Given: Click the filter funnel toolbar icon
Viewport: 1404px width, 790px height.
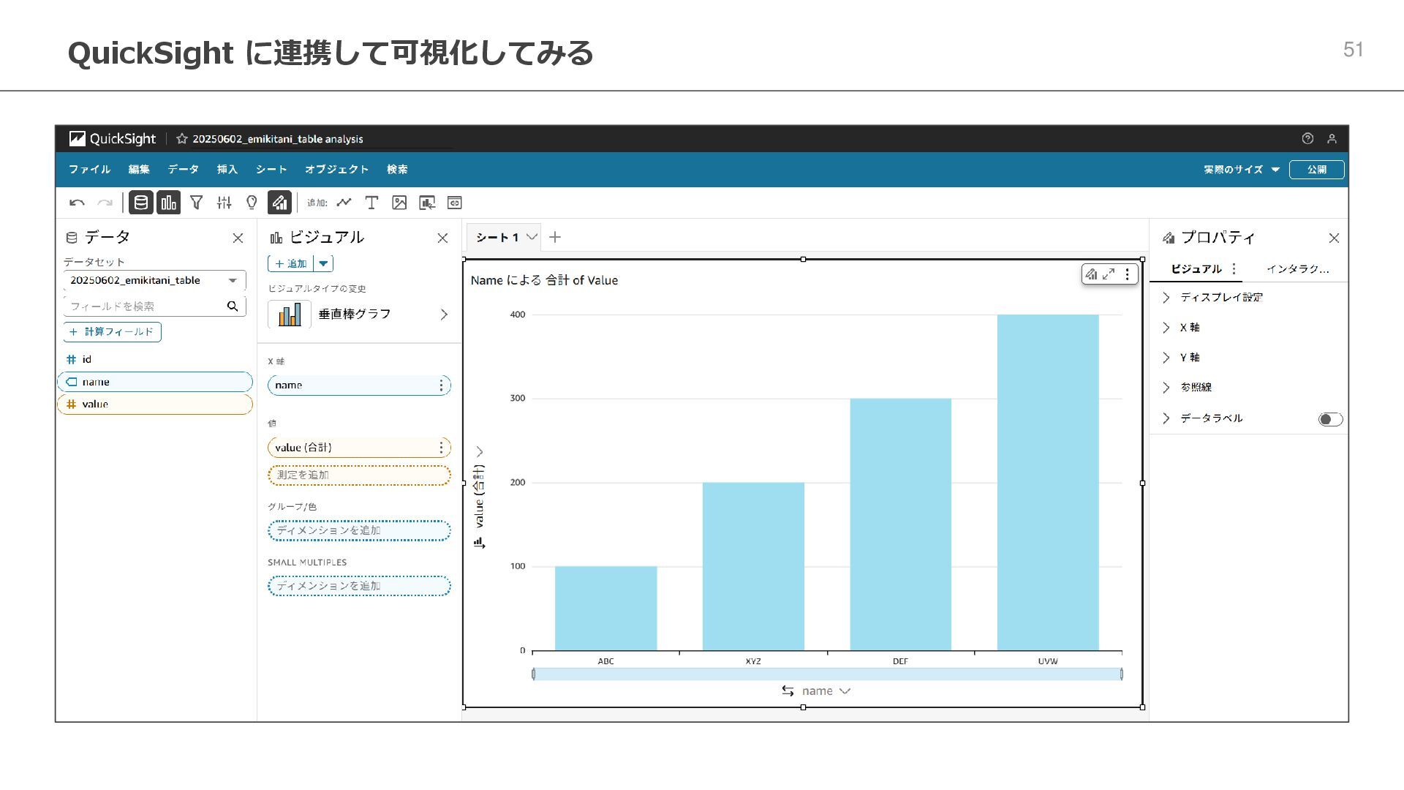Looking at the screenshot, I should pyautogui.click(x=196, y=203).
